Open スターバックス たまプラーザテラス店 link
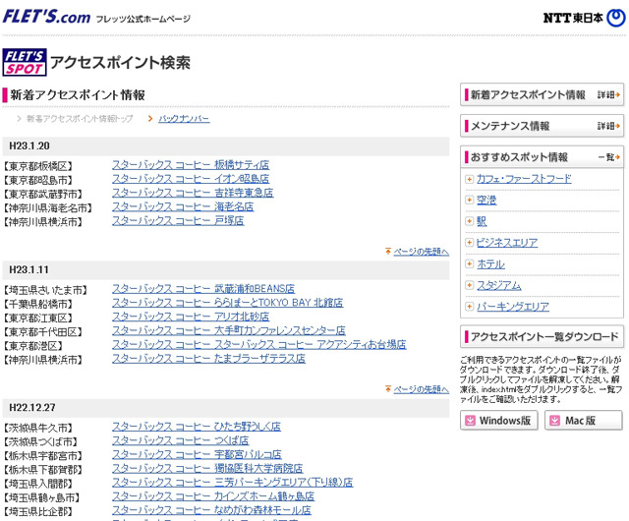The height and width of the screenshot is (521, 629). pos(208,358)
